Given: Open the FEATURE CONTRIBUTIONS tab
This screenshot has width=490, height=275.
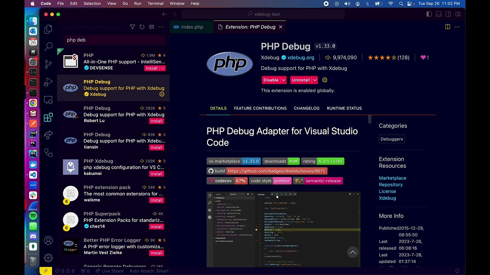Looking at the screenshot, I should point(260,108).
